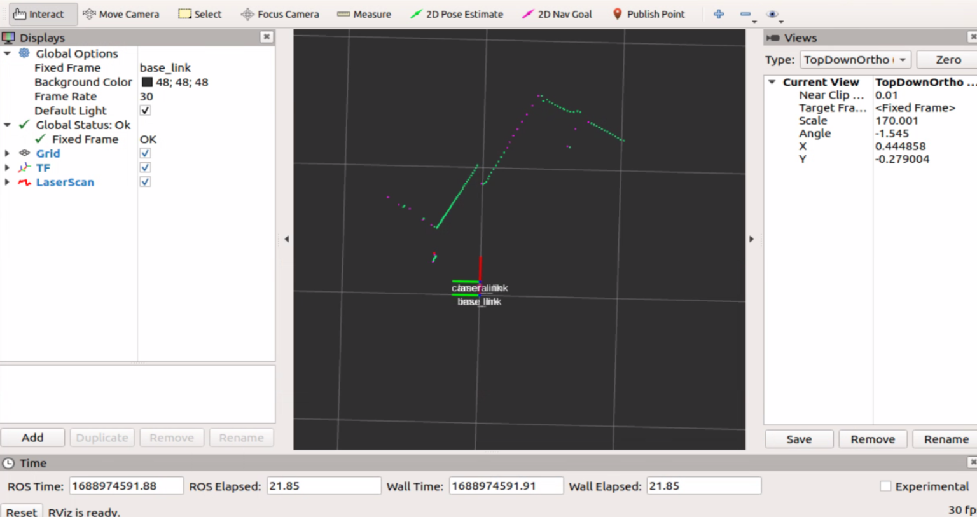Uncheck the Default Light option
This screenshot has height=517, width=977.
(x=145, y=111)
